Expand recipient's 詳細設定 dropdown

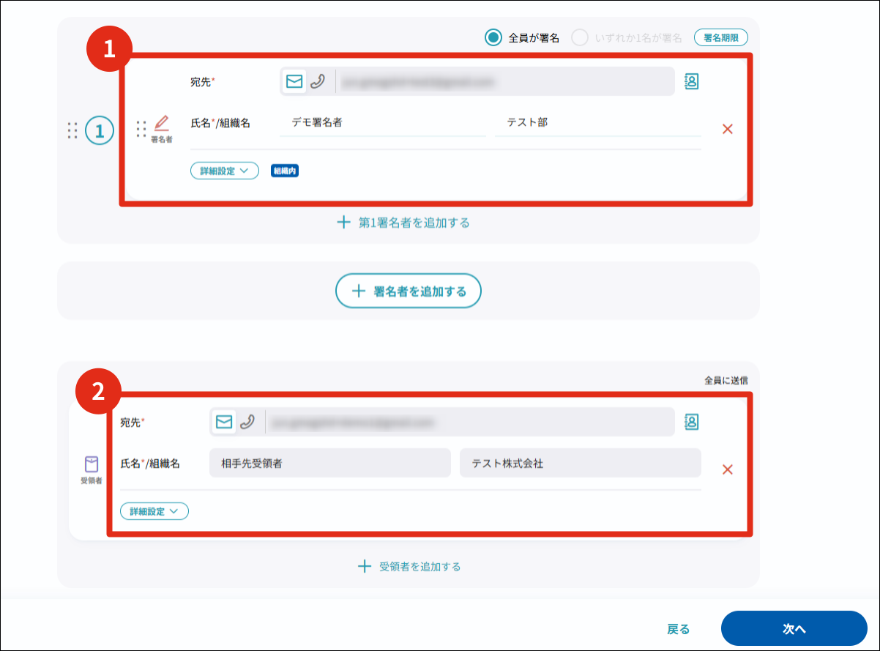tap(154, 511)
